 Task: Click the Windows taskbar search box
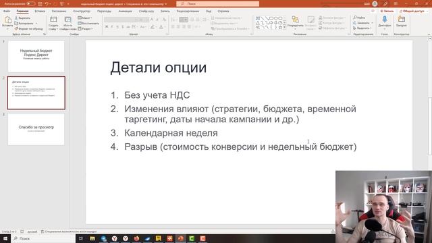tap(43, 238)
